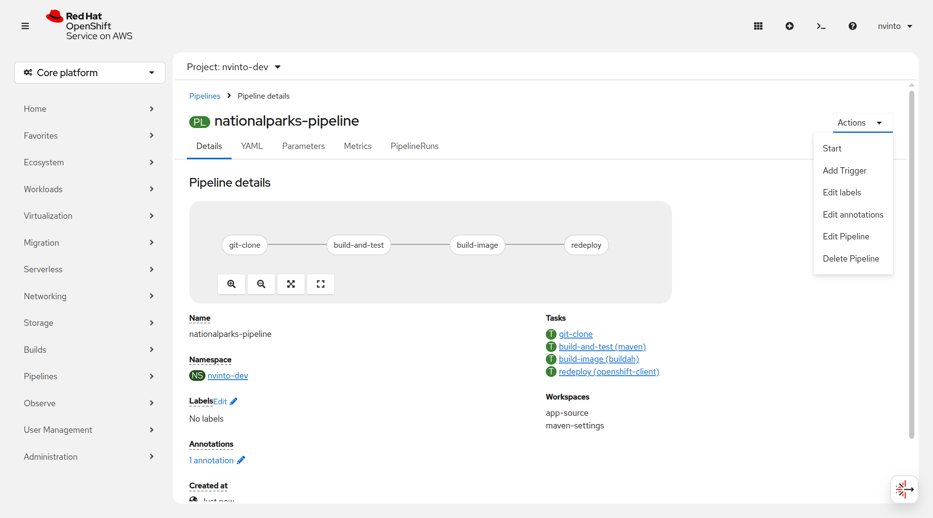The width and height of the screenshot is (933, 518).
Task: Expand the Serverless navigation section
Action: click(x=90, y=269)
